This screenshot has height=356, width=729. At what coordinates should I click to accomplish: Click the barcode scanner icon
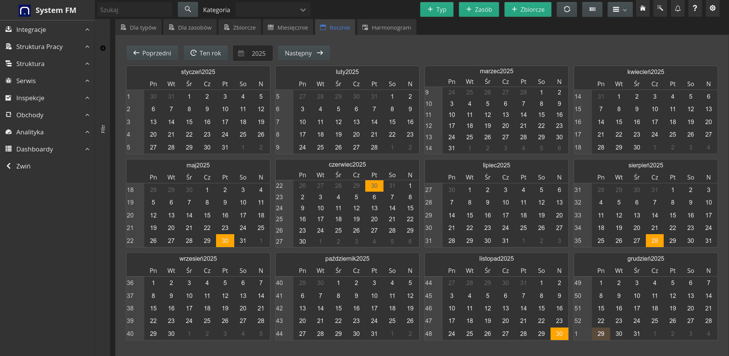[x=592, y=9]
